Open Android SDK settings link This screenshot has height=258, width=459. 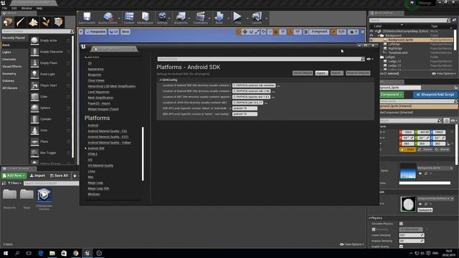(x=96, y=148)
